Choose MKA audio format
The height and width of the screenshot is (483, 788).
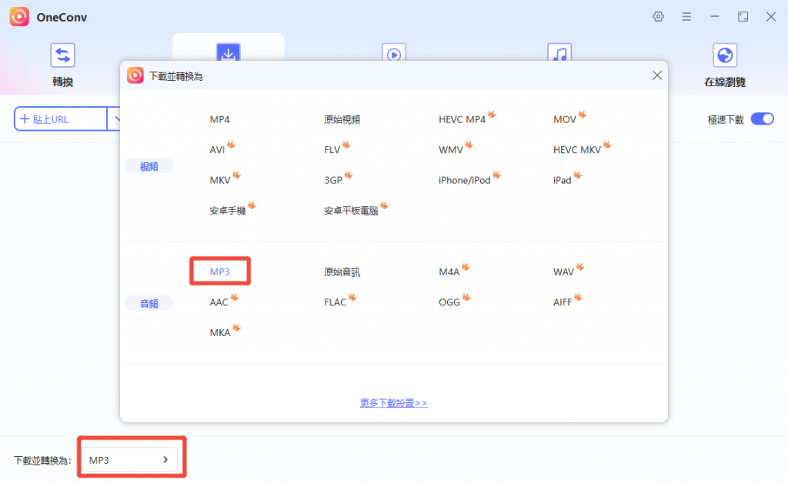click(220, 333)
